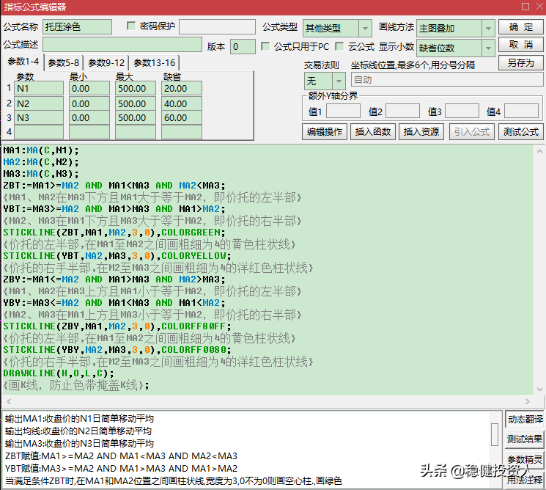Click the ZBY:=MA1<=MA2 code line
Image resolution: width=546 pixels, height=490 pixels.
point(114,279)
